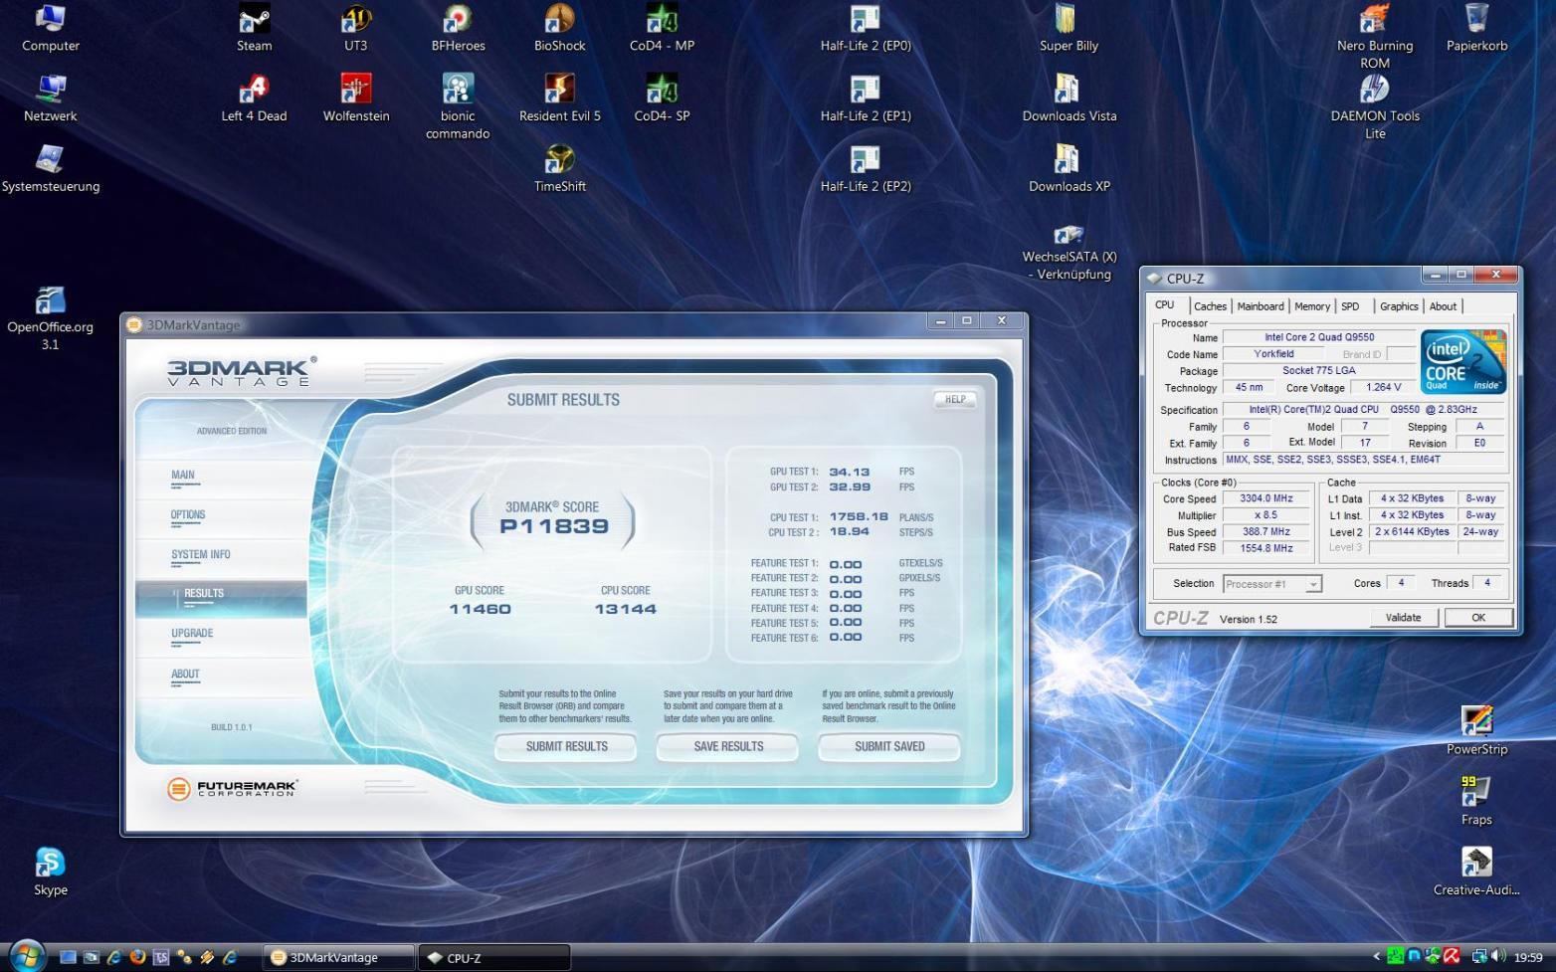Show hidden tray icons arrow
Screen dimensions: 1556x972
(x=1377, y=957)
